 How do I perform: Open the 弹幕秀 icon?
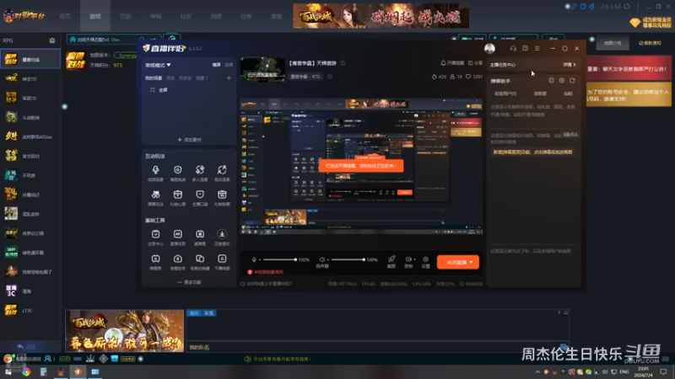(x=155, y=259)
